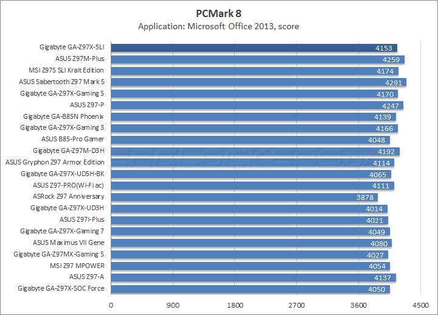The height and width of the screenshot is (315, 438).
Task: Select the ASUS Sabertooth Z97 Mark S label
Action: pyautogui.click(x=61, y=82)
